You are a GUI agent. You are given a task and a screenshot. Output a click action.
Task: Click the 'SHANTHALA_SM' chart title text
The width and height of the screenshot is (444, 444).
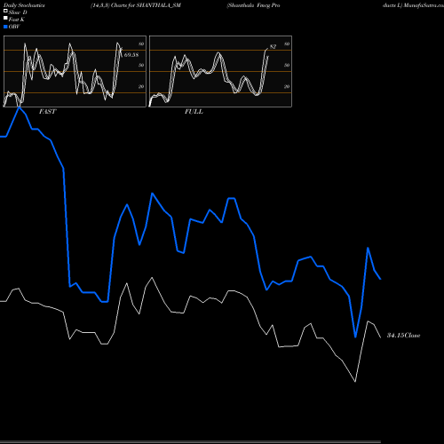tap(159, 5)
